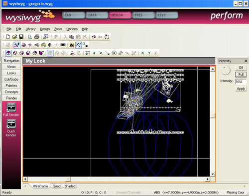Select the fourth cube view icon
Image resolution: width=249 pixels, height=196 pixels.
coord(28,53)
